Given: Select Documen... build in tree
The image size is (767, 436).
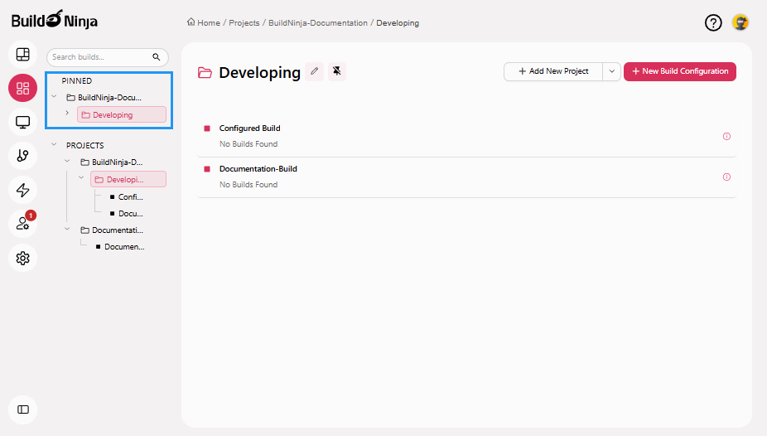Looking at the screenshot, I should click(x=120, y=247).
